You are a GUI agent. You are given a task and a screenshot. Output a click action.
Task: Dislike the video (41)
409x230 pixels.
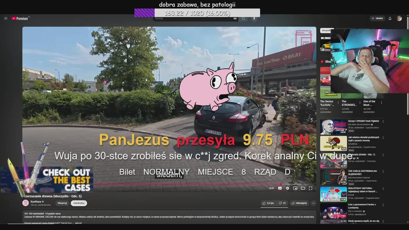coord(282,203)
